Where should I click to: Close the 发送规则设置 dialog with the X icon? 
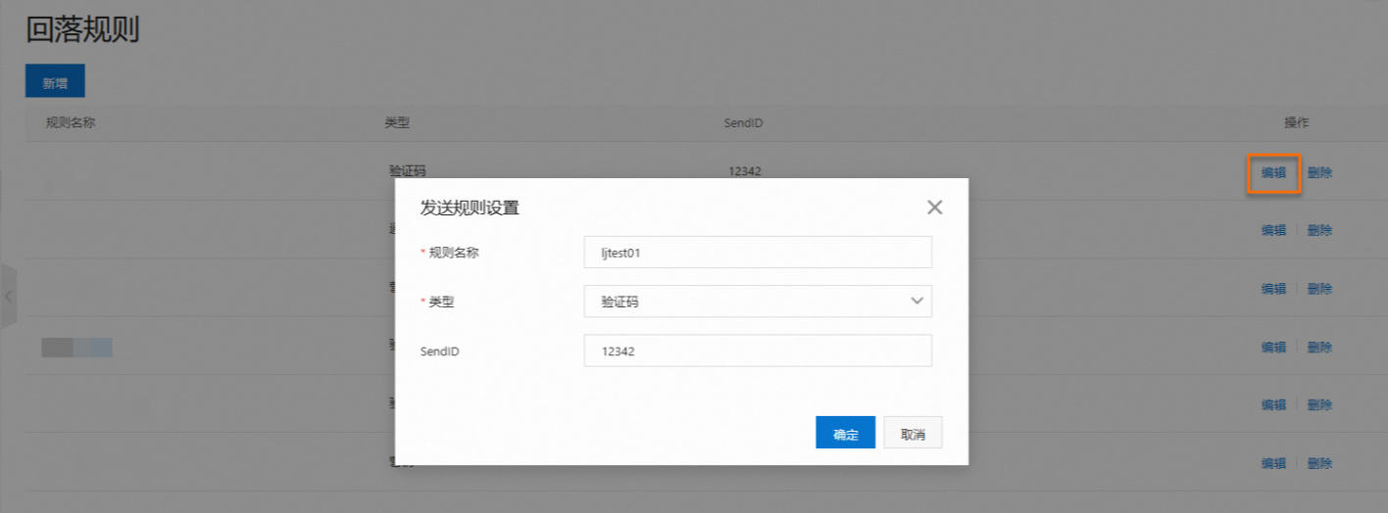934,208
